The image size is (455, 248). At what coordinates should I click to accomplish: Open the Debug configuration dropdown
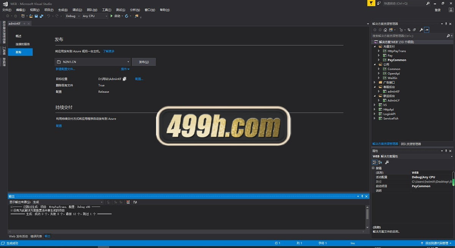[72, 16]
